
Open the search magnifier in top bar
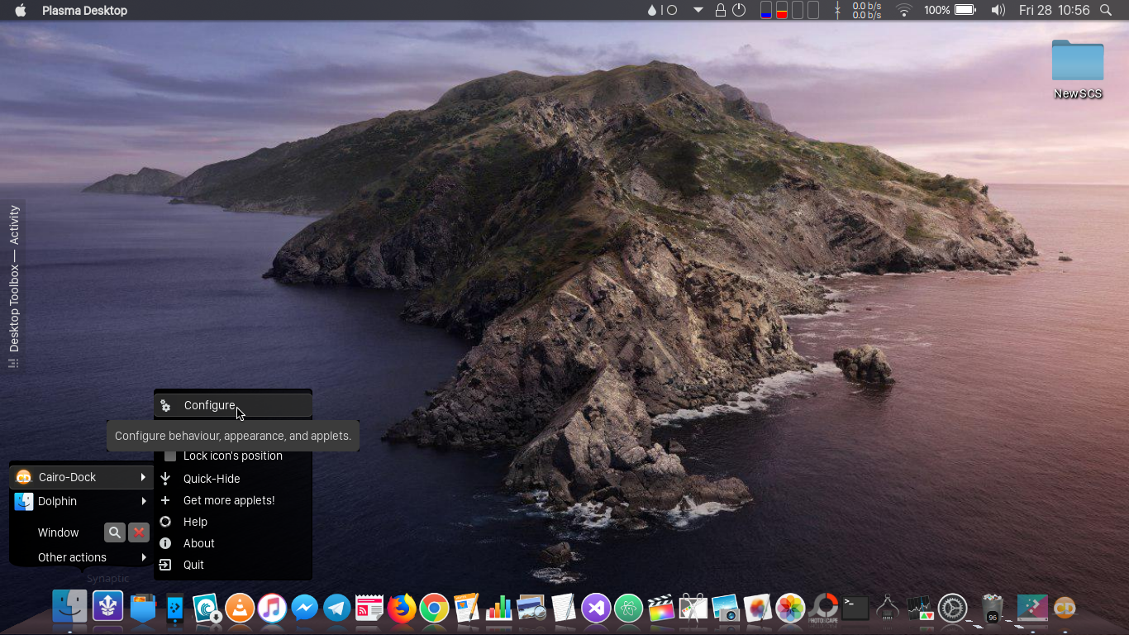(1106, 11)
